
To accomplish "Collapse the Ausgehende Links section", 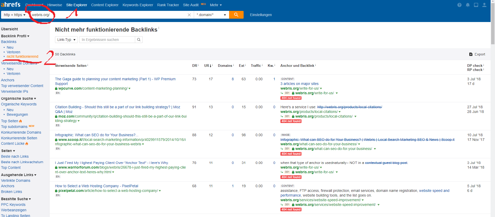I will pos(19,175).
